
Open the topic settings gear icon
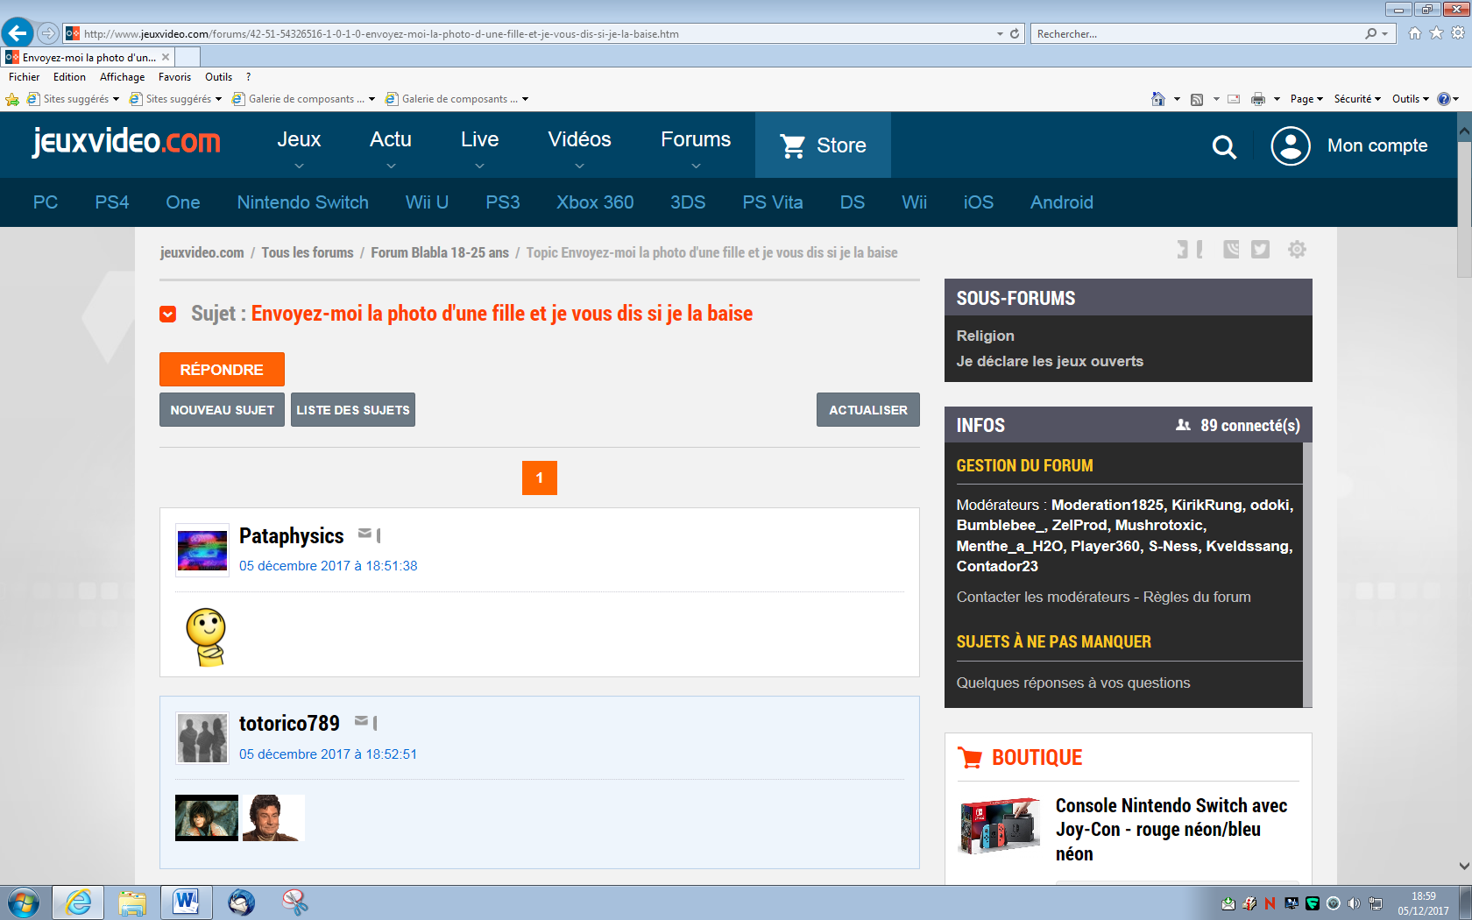[x=1297, y=250]
